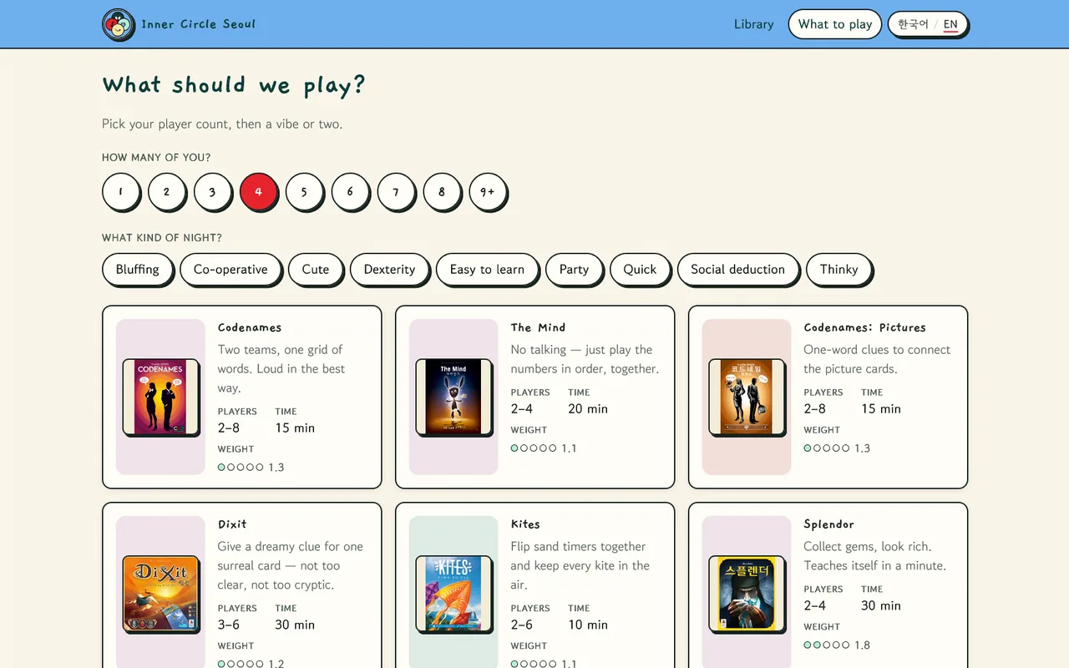
Task: Filter by Cute games
Action: [316, 270]
